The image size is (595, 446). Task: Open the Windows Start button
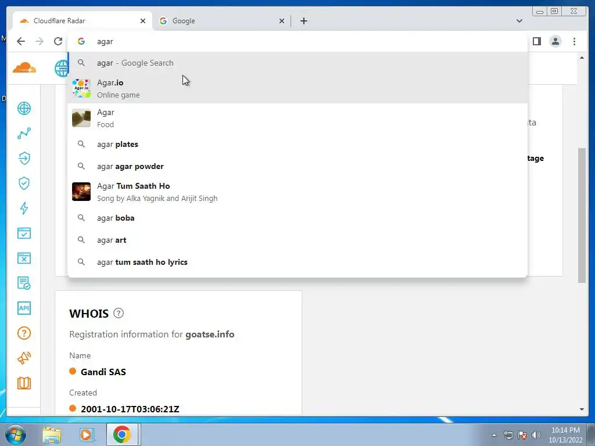pos(16,434)
